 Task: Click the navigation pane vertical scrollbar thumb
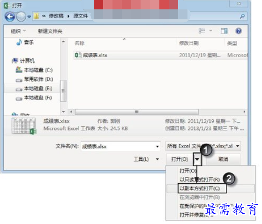[x=63, y=91]
